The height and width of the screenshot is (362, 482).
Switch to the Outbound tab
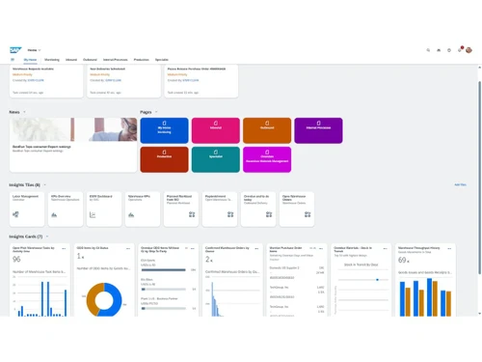point(90,60)
